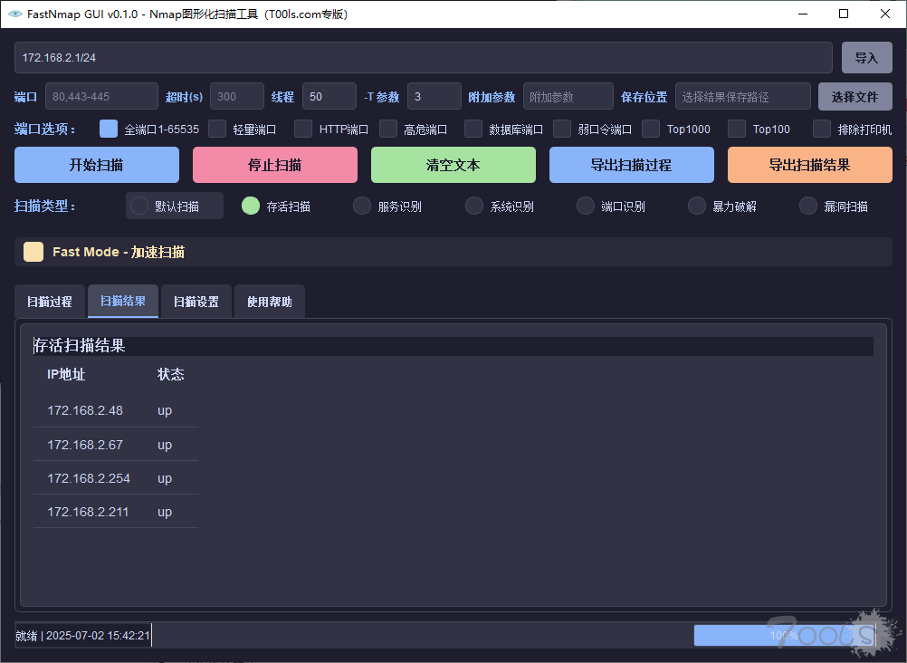Switch to the 扫描结果 tab

[x=123, y=301]
